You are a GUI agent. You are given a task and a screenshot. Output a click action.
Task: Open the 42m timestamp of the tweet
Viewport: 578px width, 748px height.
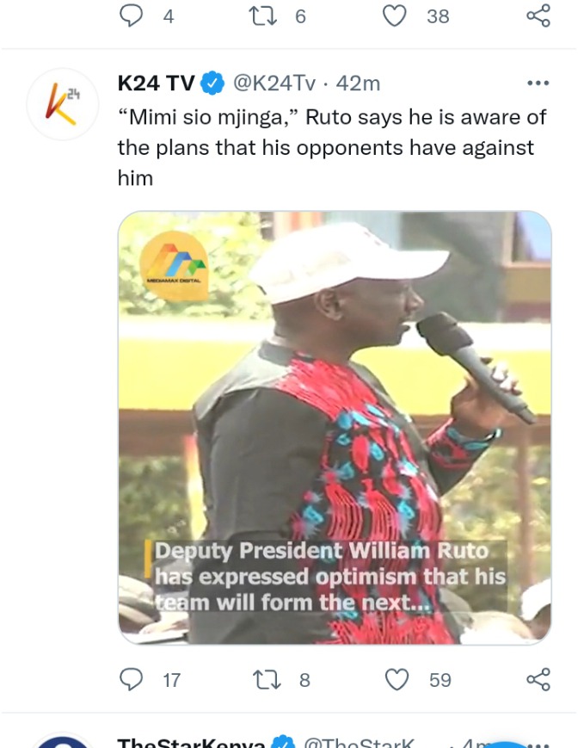(x=358, y=83)
